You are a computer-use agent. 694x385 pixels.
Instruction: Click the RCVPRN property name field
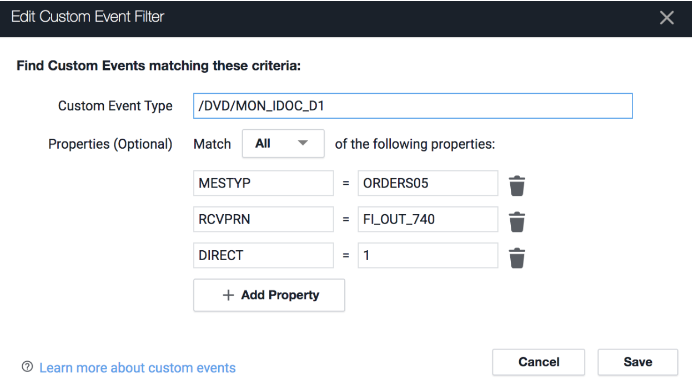[263, 220]
